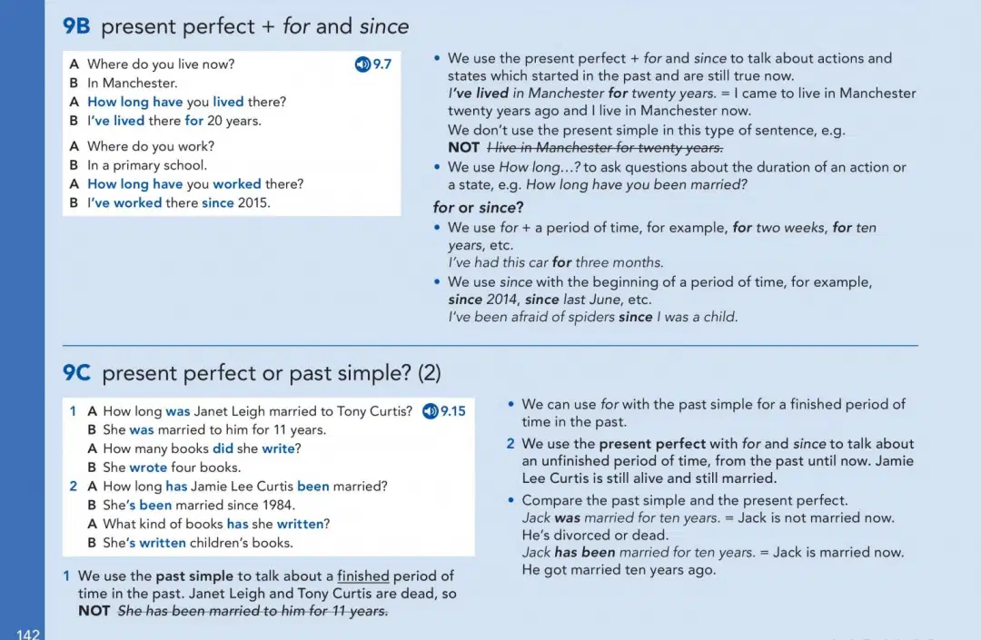Click the 9C section heading

point(252,373)
